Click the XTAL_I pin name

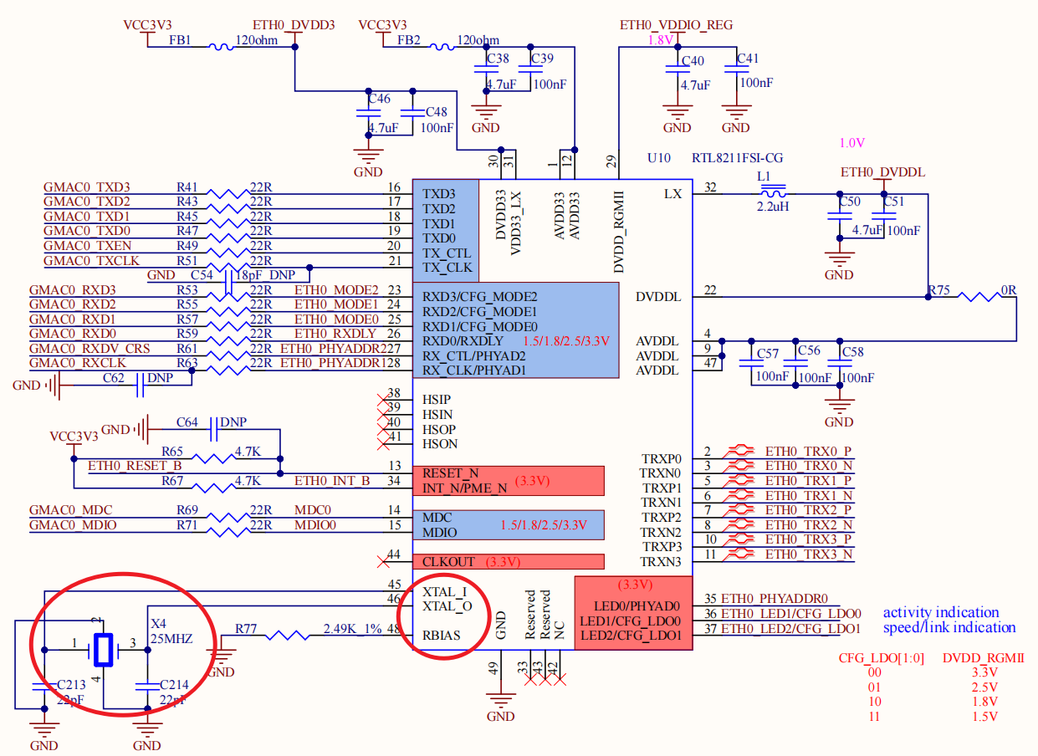tap(444, 592)
